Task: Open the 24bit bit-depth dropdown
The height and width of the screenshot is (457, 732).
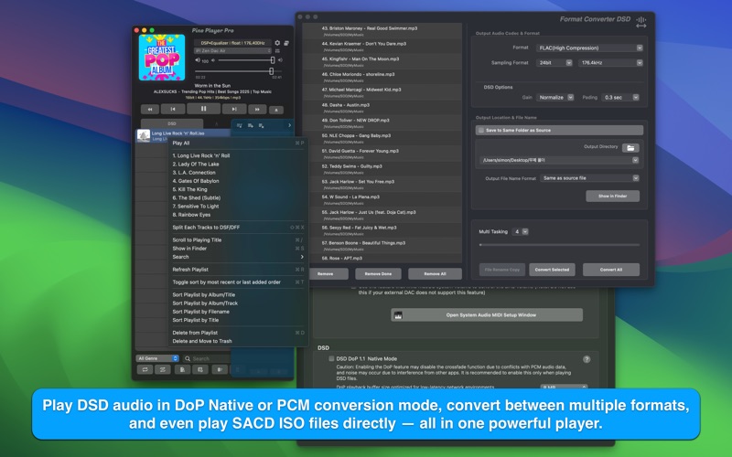Action: (554, 62)
